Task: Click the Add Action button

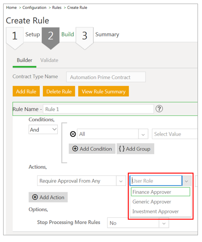Action: pos(48,197)
